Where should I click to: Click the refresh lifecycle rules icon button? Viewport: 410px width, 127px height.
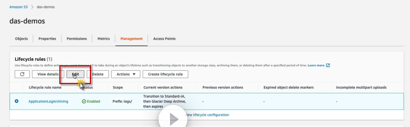[x=22, y=74]
